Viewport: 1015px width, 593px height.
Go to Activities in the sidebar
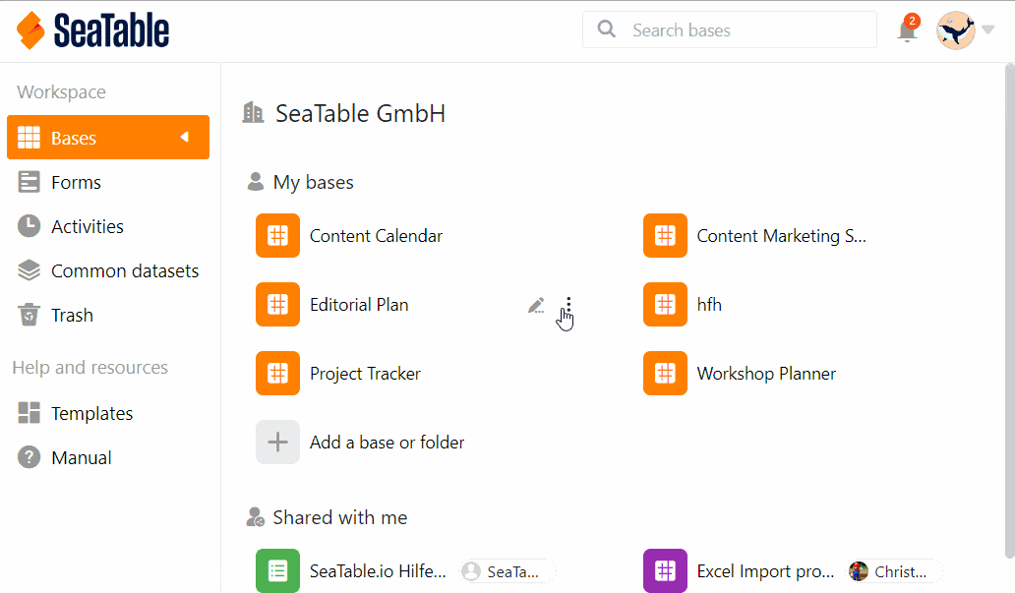coord(87,226)
